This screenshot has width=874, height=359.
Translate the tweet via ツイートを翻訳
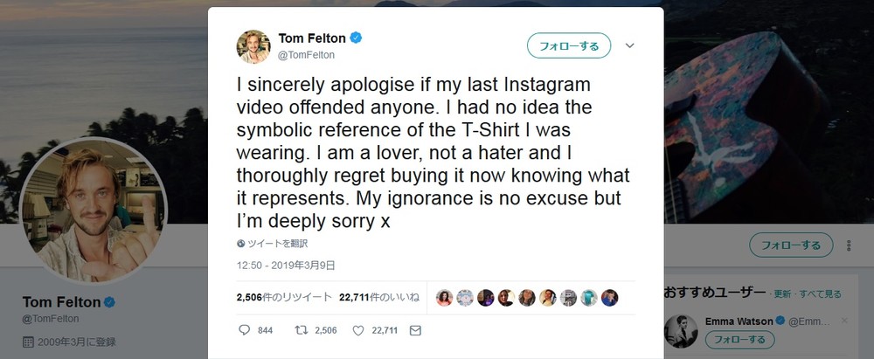tap(278, 244)
